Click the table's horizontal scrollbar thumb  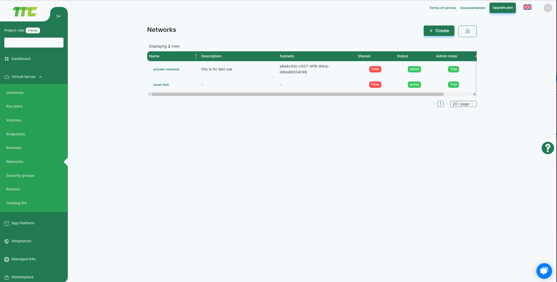tap(297, 94)
